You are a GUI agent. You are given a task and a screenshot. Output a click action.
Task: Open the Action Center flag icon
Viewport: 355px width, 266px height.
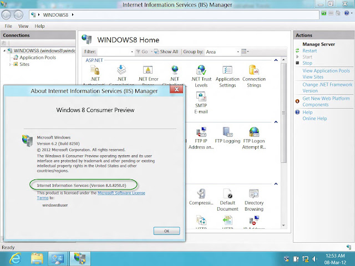pos(296,259)
